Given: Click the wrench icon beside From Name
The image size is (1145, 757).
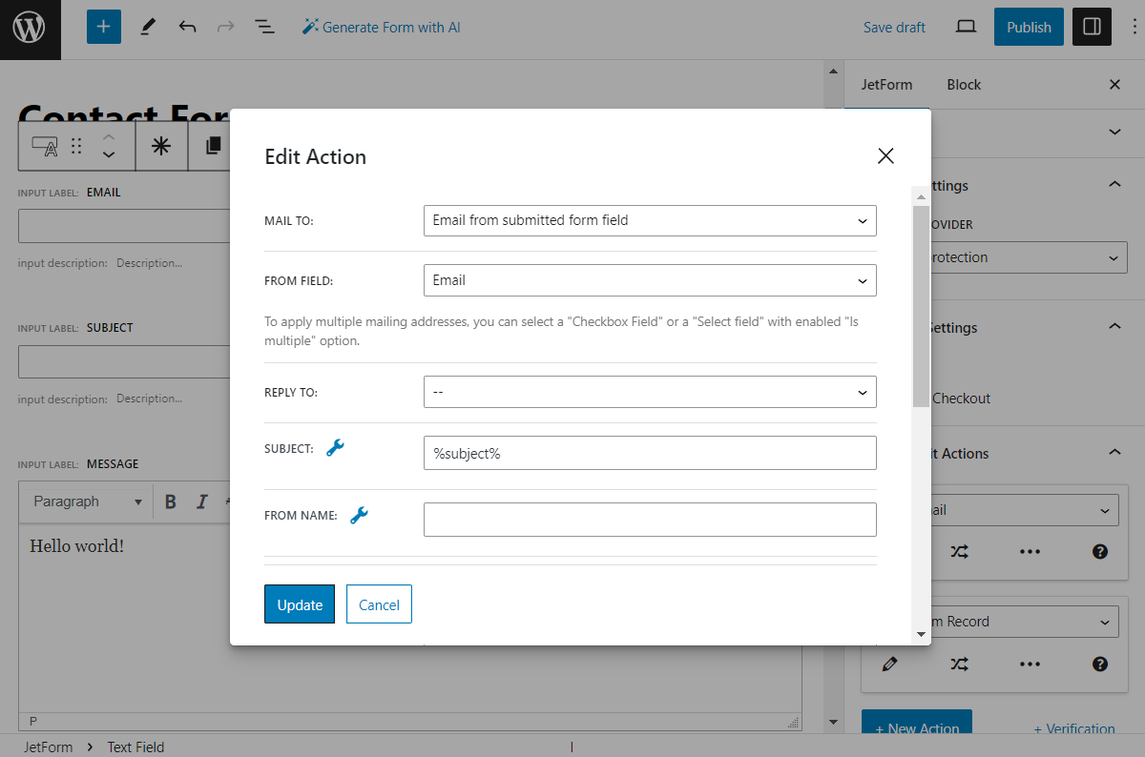Looking at the screenshot, I should tap(359, 516).
